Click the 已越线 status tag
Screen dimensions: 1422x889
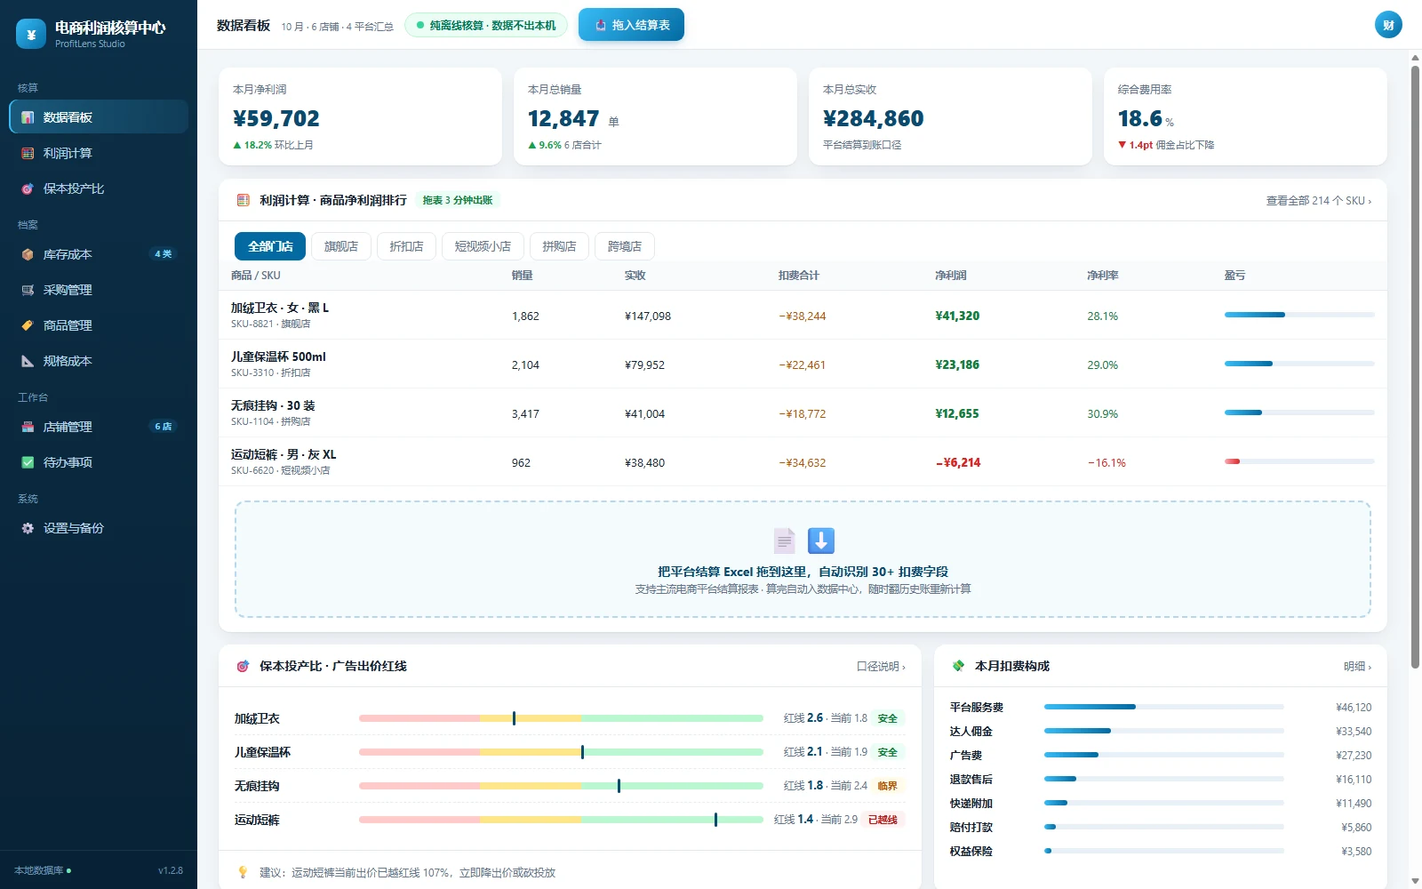[x=883, y=820]
